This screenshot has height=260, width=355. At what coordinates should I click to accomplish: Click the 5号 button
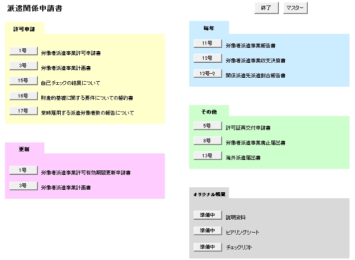[x=208, y=126]
